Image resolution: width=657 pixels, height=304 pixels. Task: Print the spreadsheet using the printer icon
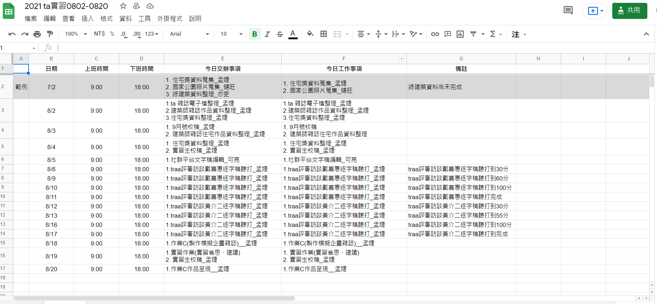point(37,34)
